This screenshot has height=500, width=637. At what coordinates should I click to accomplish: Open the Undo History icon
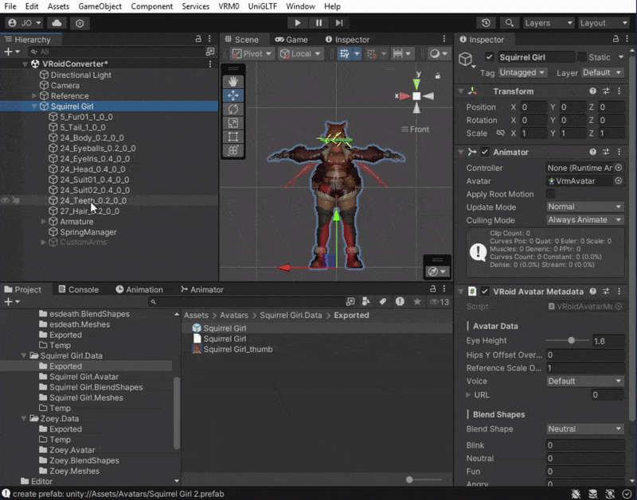(x=486, y=23)
